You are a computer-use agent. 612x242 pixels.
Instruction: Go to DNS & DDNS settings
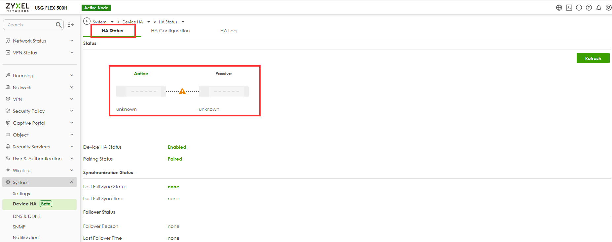coord(27,216)
